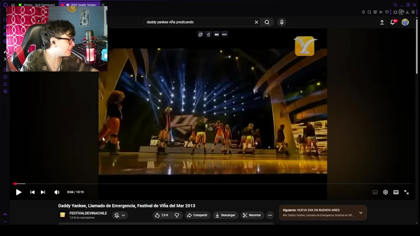420x236 pixels.
Task: Open the Opera GX main menu logo
Action: click(x=5, y=5)
